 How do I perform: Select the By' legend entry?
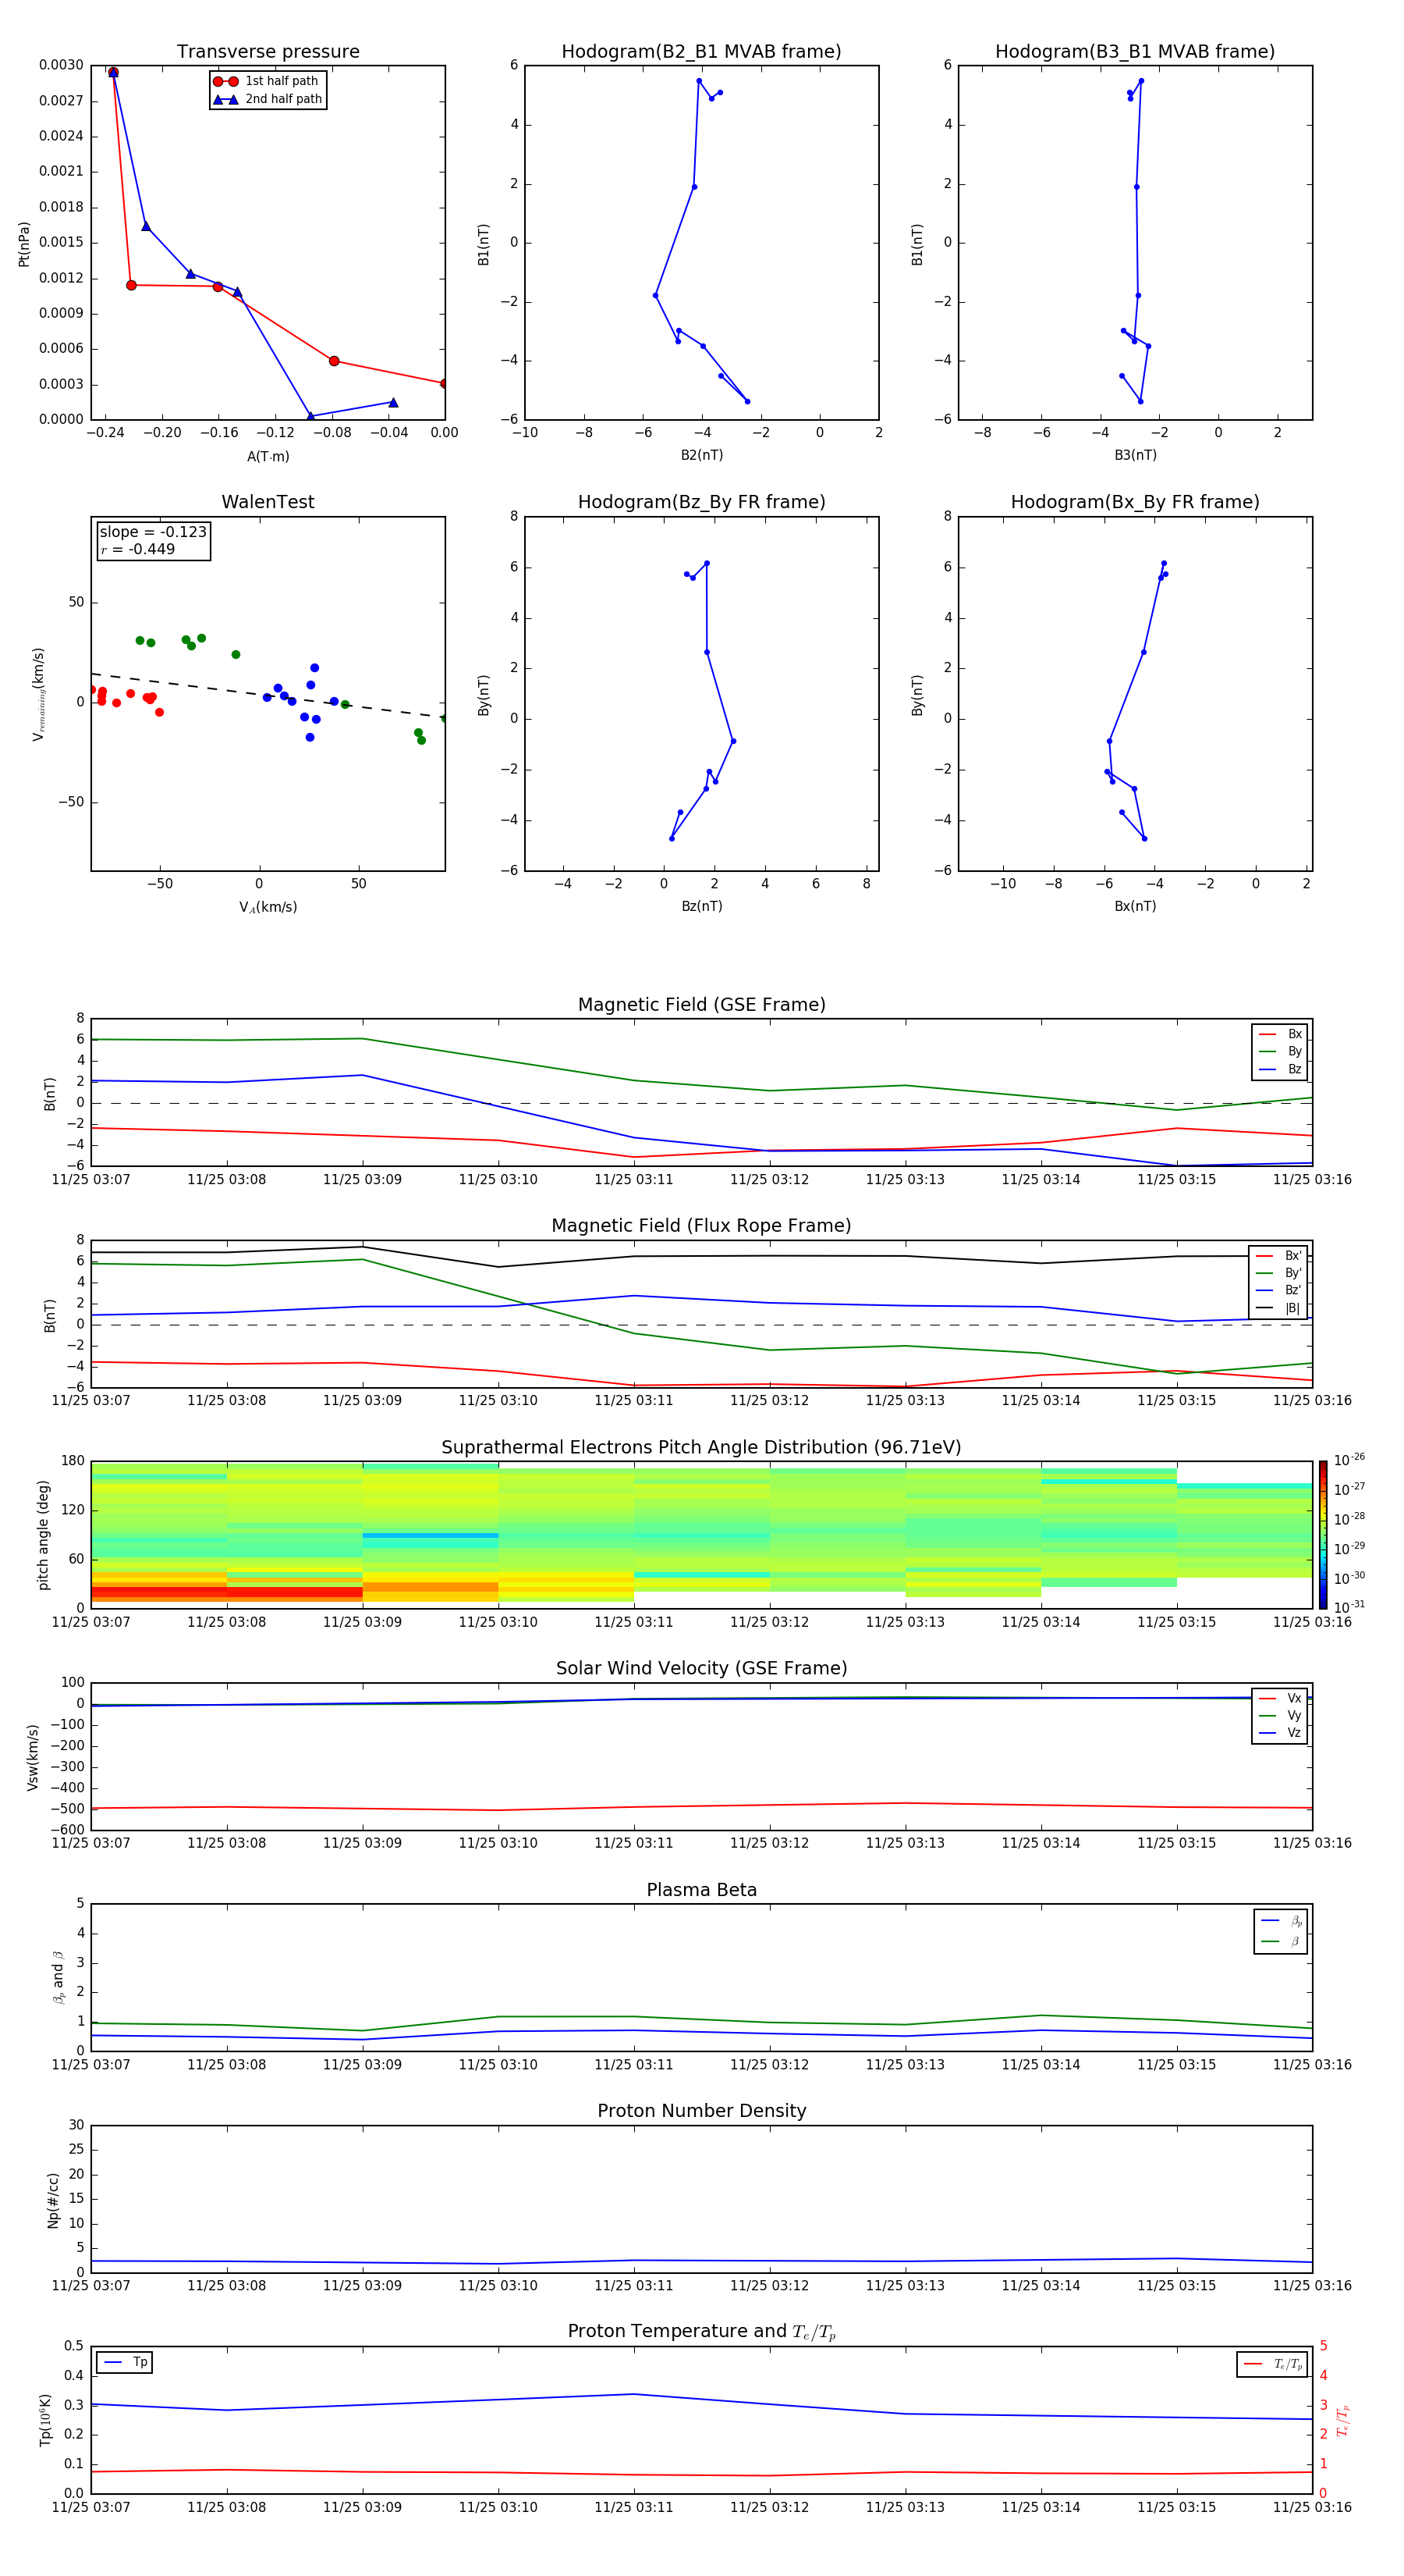point(1279,1273)
